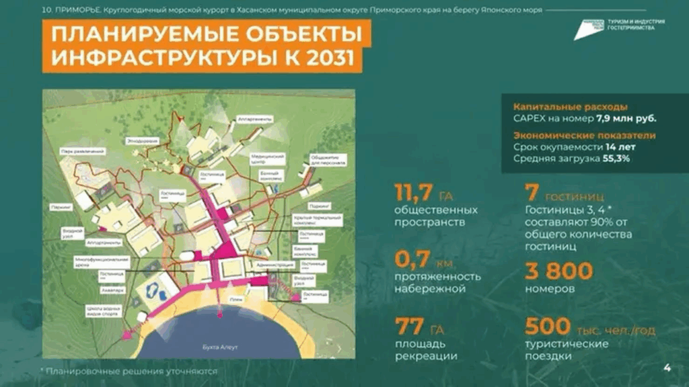
Task: Click the Парк развлечений map label
Action: coord(83,150)
